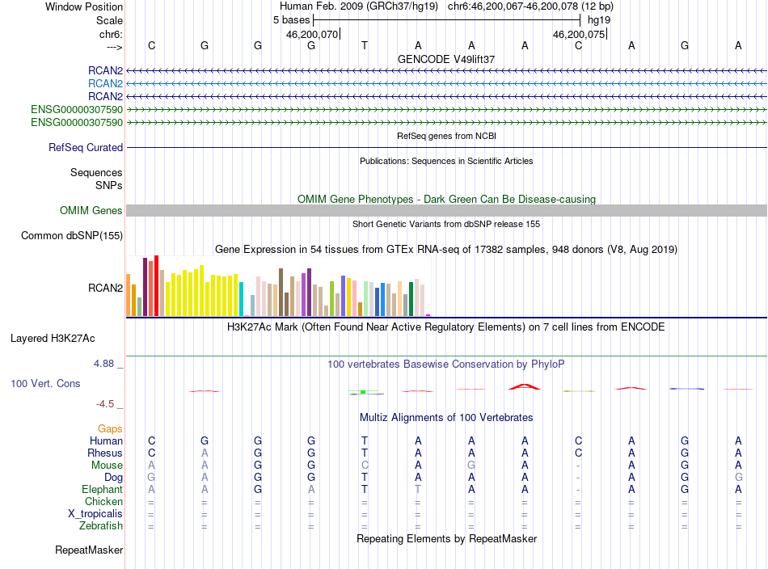768x569 pixels.
Task: Click the SNPs track label
Action: point(109,186)
